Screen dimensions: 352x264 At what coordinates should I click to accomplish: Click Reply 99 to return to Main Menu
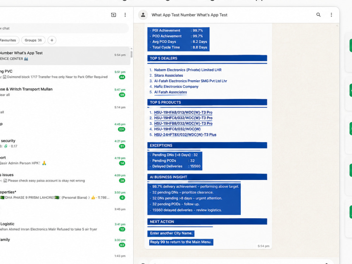tap(181, 242)
